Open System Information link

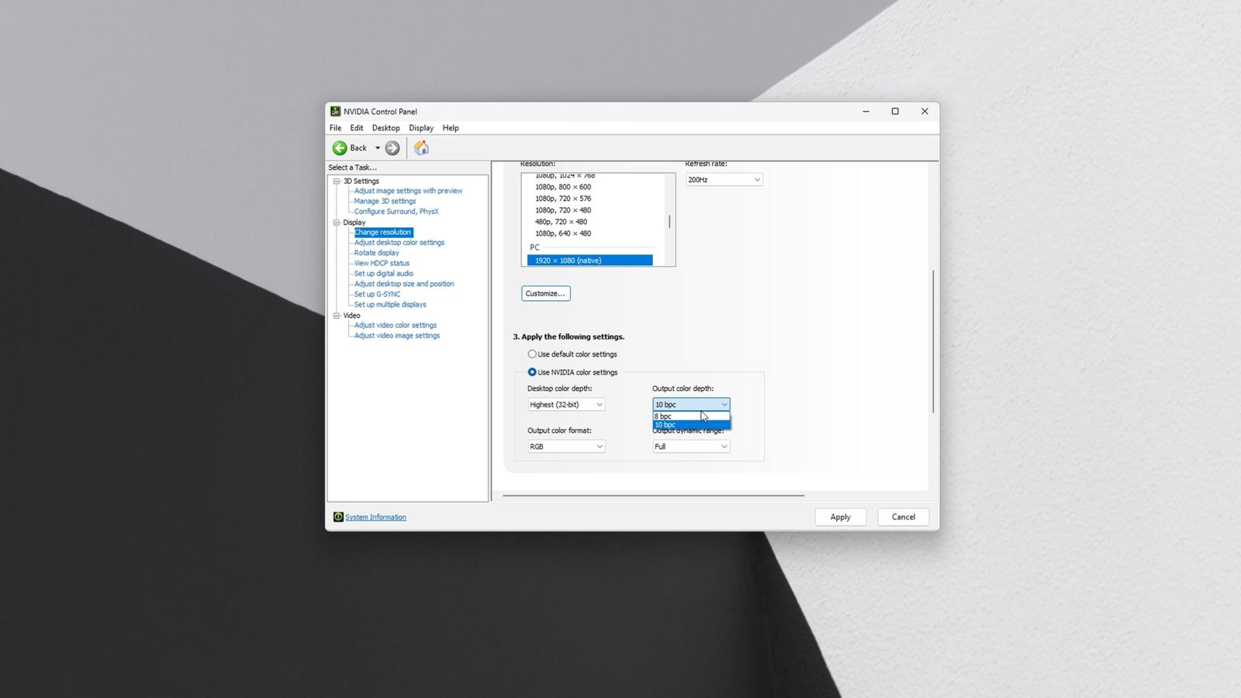[x=375, y=517]
